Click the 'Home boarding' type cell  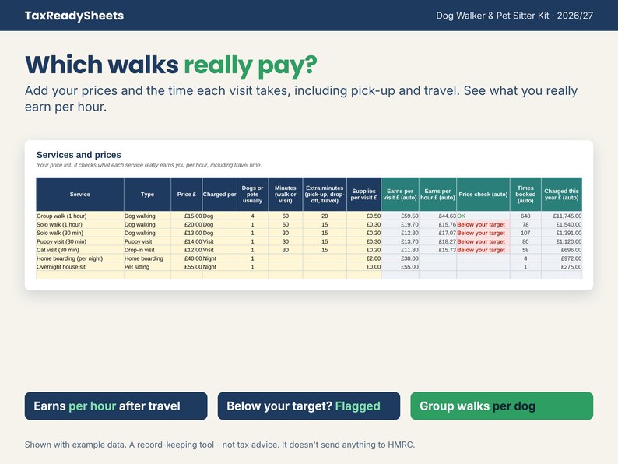tap(147, 258)
